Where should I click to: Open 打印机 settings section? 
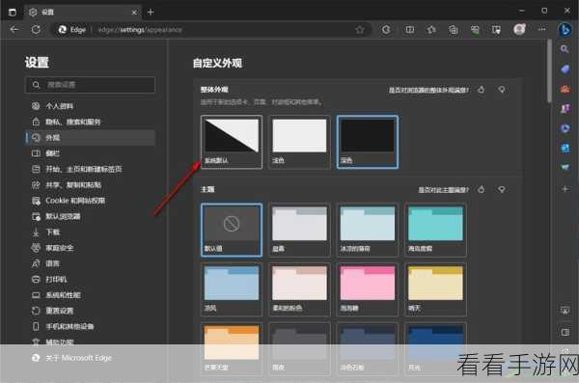click(90, 279)
